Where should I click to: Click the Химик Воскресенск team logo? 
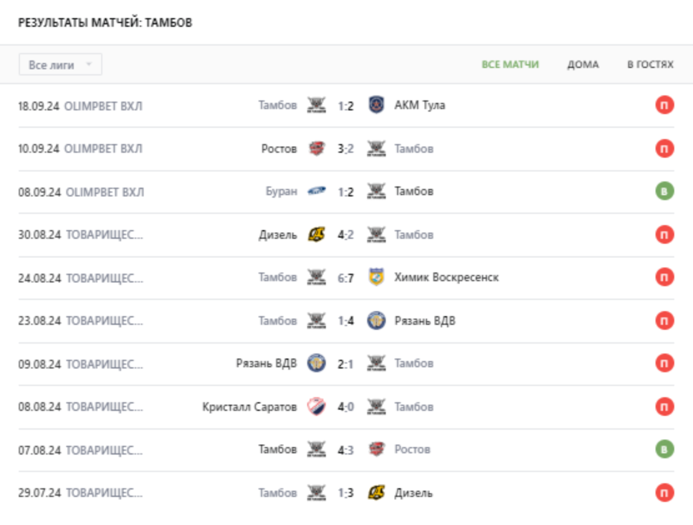tap(376, 277)
